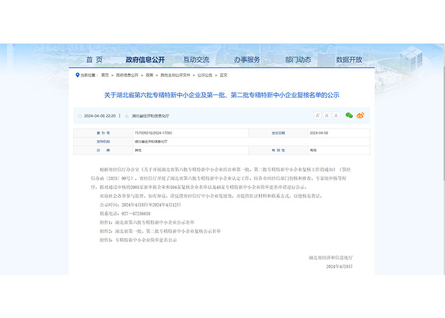
Task: Open the 首页 navigation tab
Action: 94,60
